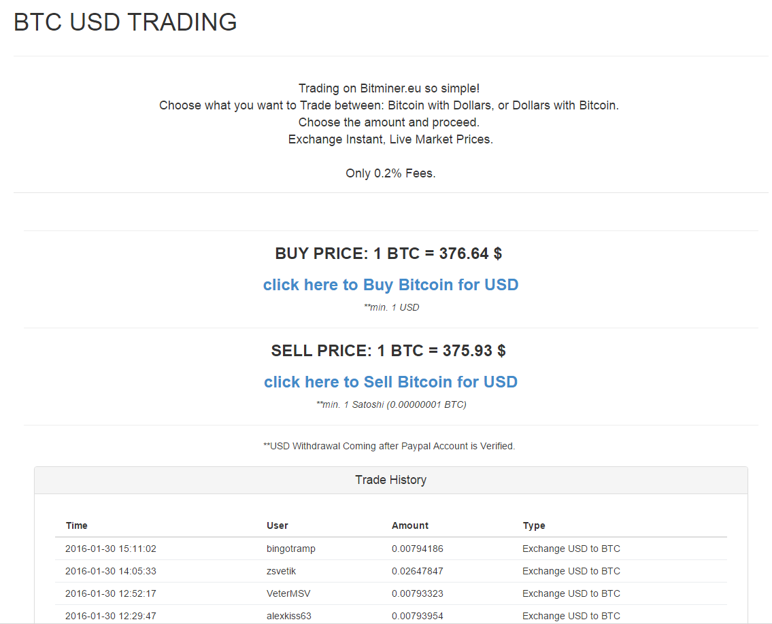
Task: Select username bingotramp in trade history
Action: (x=291, y=549)
